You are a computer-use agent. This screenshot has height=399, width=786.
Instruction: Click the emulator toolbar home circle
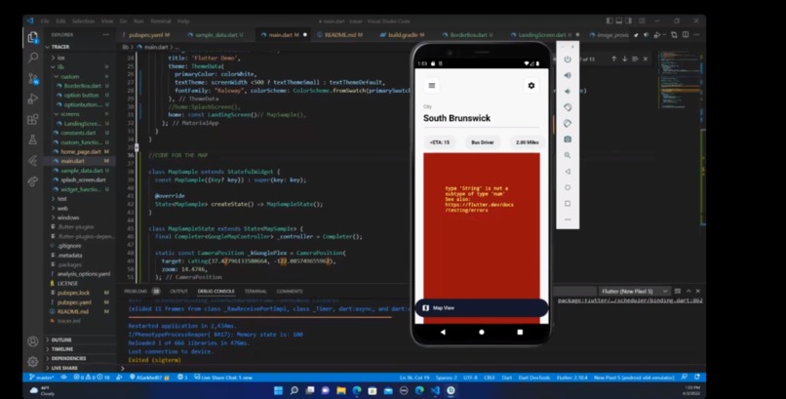click(x=568, y=187)
